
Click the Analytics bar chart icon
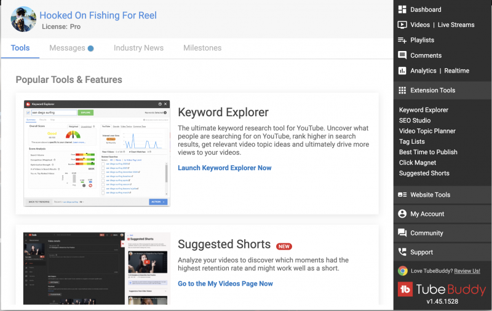pos(402,71)
